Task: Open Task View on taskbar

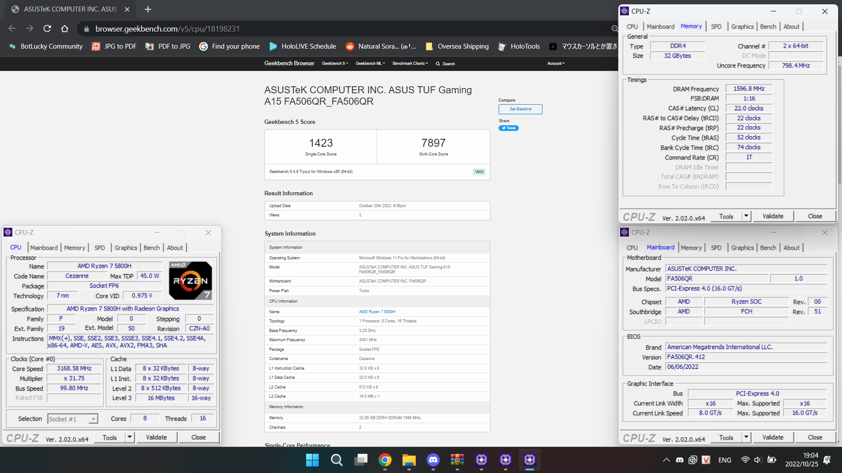Action: (360, 460)
